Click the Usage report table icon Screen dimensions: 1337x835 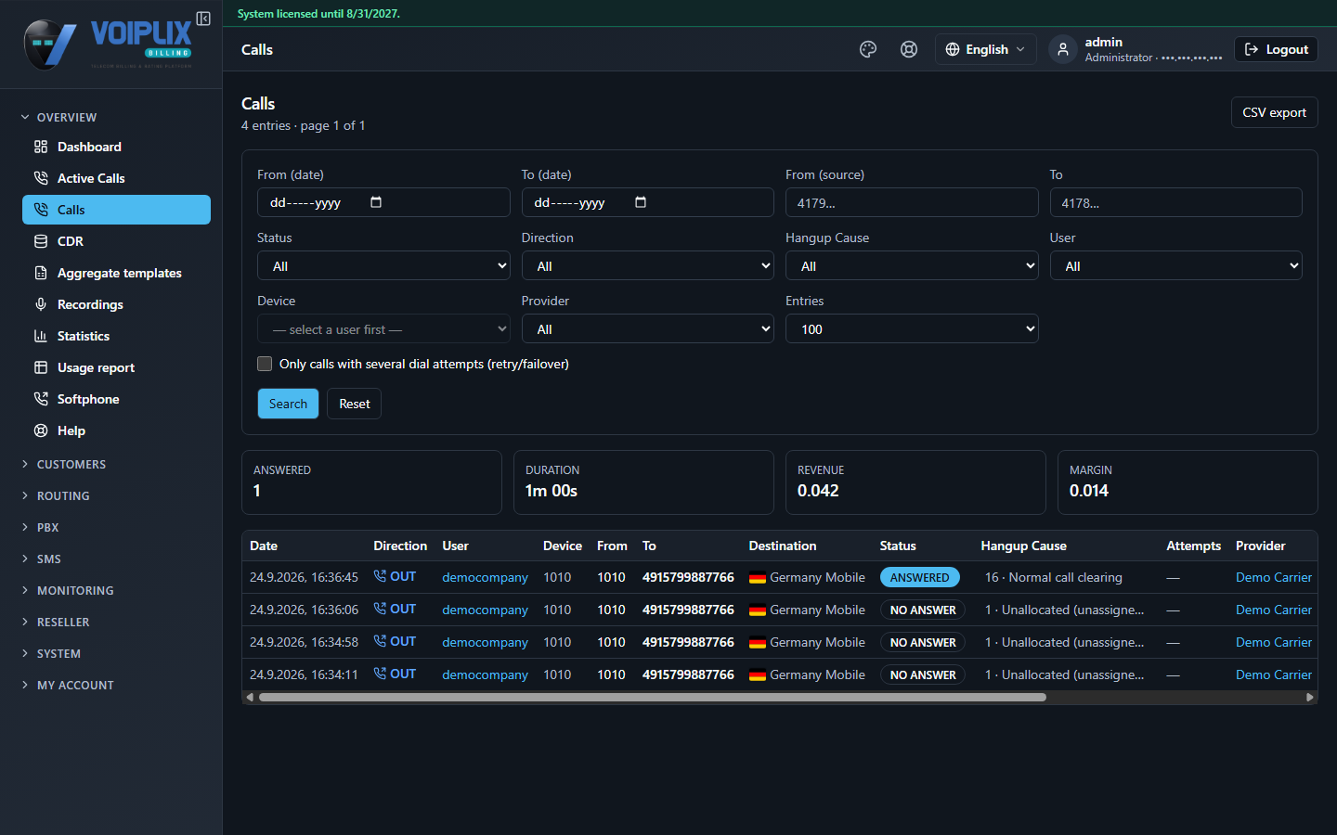coord(41,367)
